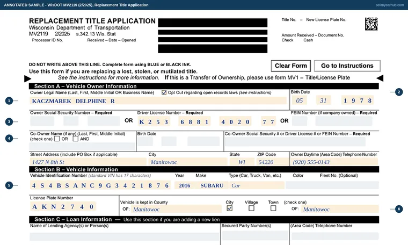Viewport: 408px width, 245px height.
Task: Toggle the City checkbox for vehicle location
Action: click(x=230, y=208)
